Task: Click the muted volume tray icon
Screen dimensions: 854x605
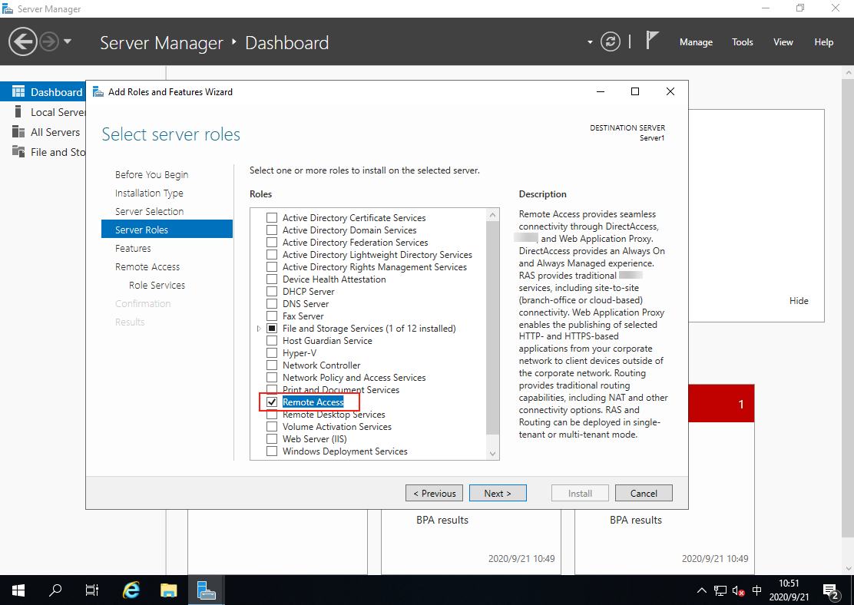Action: point(739,590)
